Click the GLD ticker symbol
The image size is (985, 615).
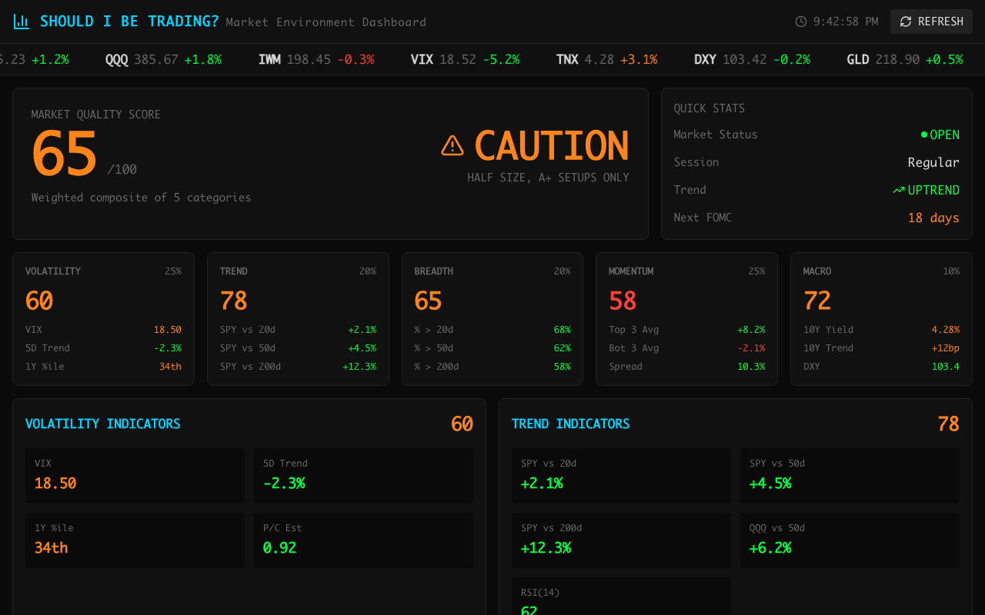858,59
